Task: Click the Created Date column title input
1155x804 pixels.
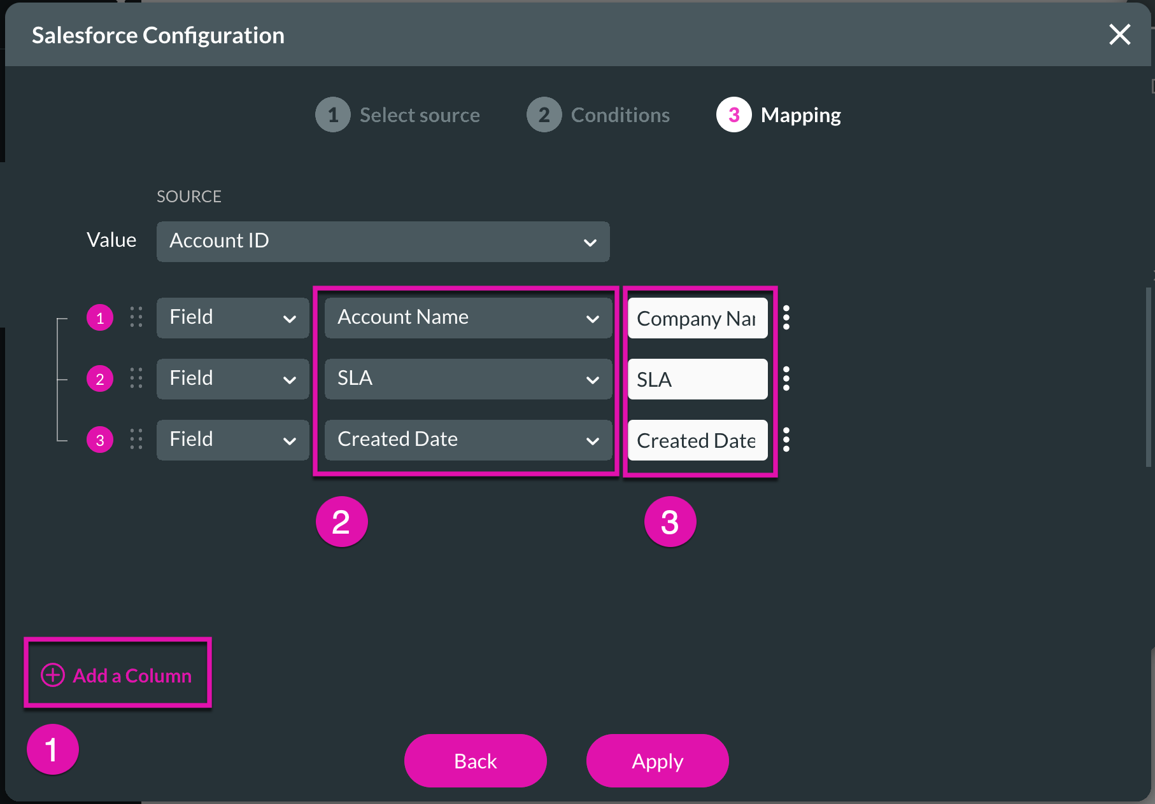Action: tap(698, 440)
